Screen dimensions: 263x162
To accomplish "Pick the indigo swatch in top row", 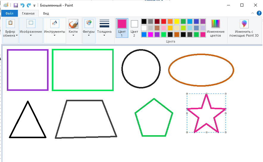I will pyautogui.click(x=196, y=21).
